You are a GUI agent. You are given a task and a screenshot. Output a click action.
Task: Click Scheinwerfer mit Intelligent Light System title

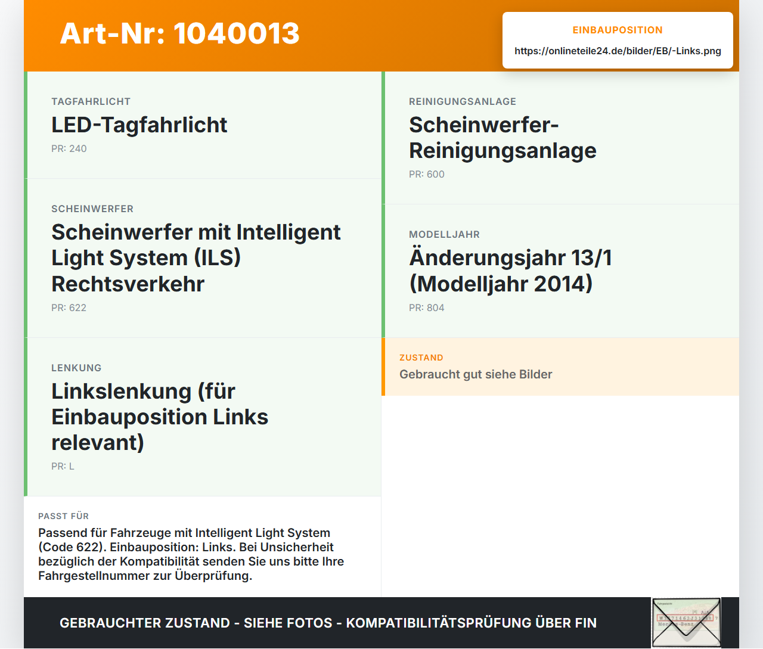tap(196, 257)
